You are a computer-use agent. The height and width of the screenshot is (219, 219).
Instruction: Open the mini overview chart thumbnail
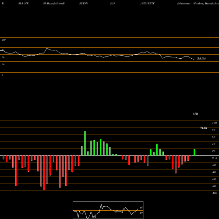pyautogui.click(x=108, y=210)
